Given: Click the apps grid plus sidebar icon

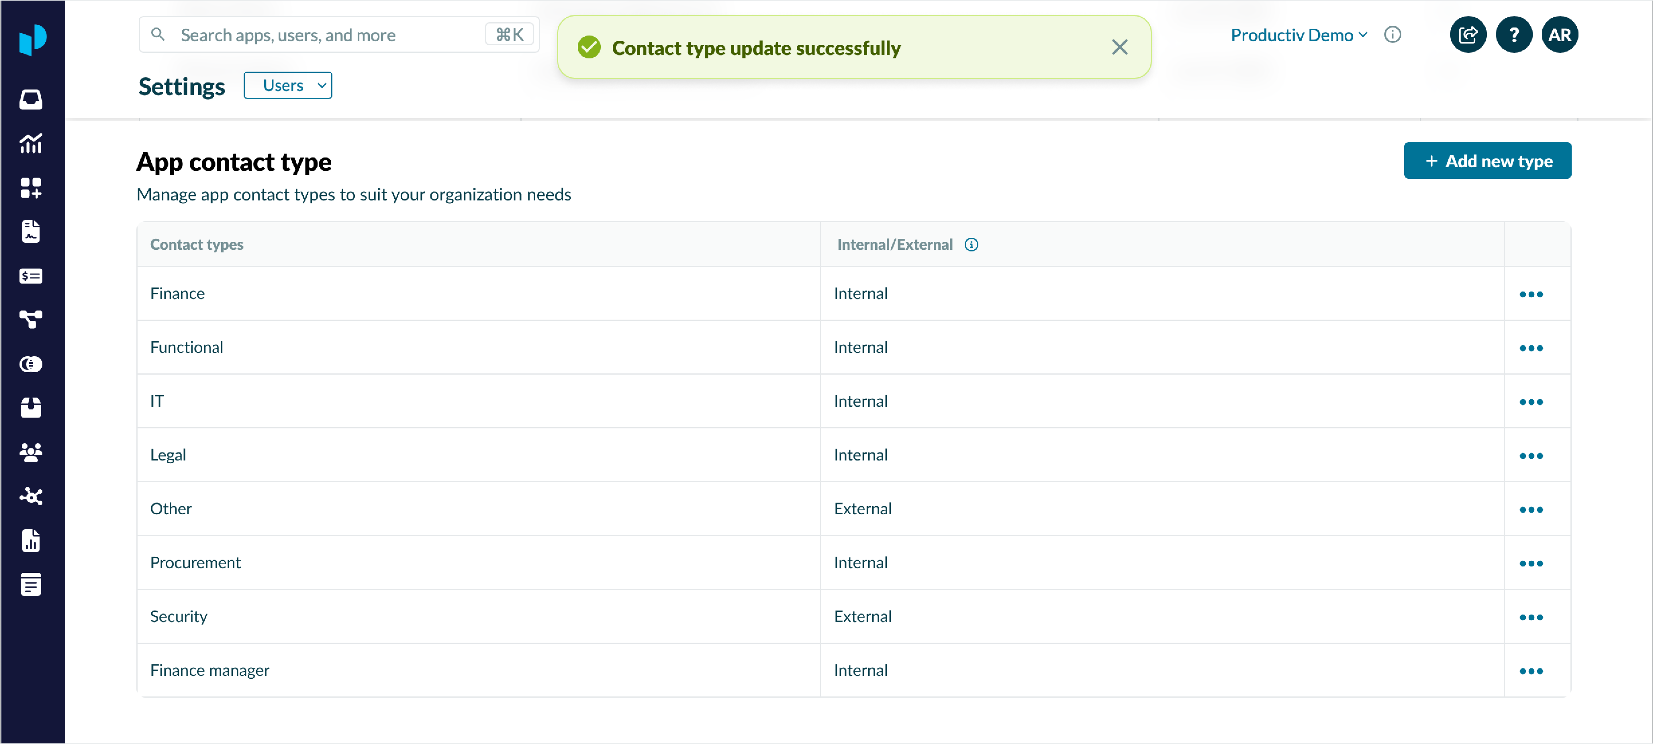Looking at the screenshot, I should (31, 188).
